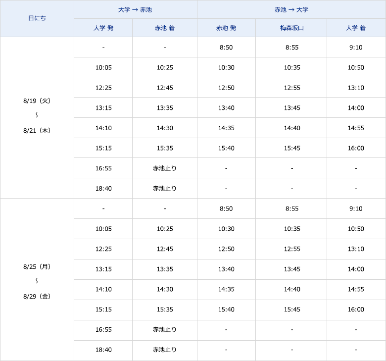Click 赤池止り beside 18:40 in 8/19–8/21 timetable
The height and width of the screenshot is (361, 386).
point(165,189)
